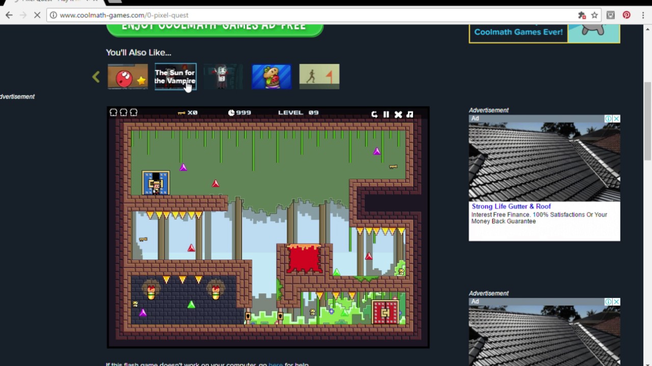Click the magenta gem in the dark dungeon
The image size is (652, 366).
pos(143,313)
